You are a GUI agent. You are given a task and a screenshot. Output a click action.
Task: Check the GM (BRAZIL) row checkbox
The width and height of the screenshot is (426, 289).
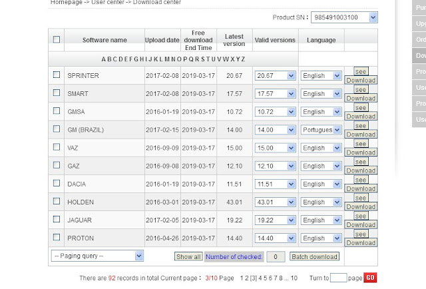(57, 129)
